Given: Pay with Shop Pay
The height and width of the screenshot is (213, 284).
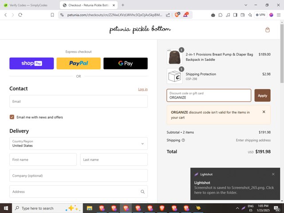Looking at the screenshot, I should [x=32, y=63].
